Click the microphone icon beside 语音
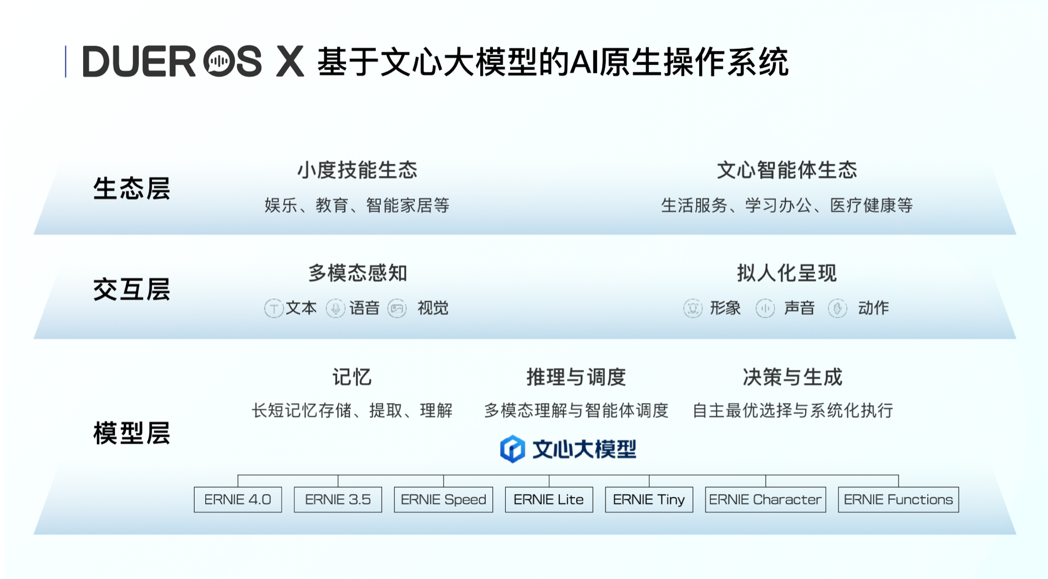The height and width of the screenshot is (579, 1048). pyautogui.click(x=335, y=308)
